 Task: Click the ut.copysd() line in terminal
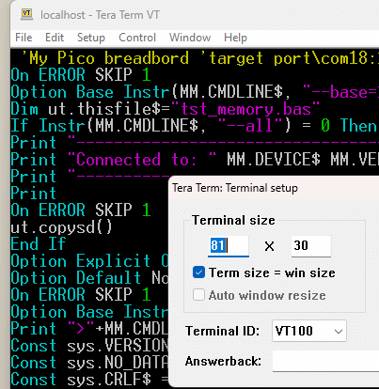tap(61, 227)
